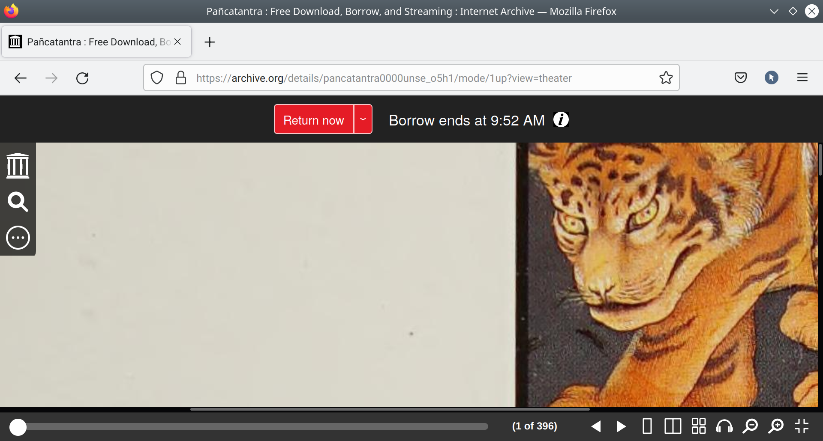Viewport: 823px width, 441px height.
Task: Open the Internet Archive home icon in sidebar
Action: pos(18,166)
